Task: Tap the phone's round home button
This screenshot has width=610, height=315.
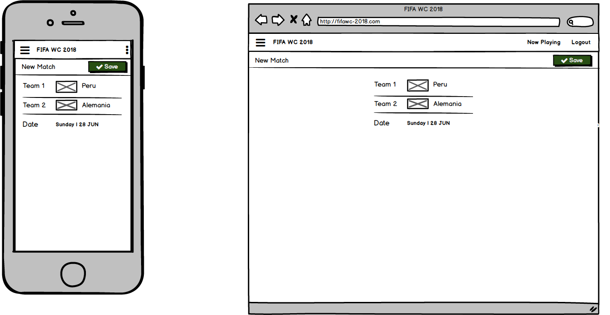Action: tap(73, 274)
